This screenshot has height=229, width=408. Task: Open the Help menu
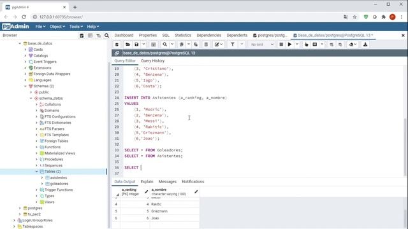pos(93,27)
